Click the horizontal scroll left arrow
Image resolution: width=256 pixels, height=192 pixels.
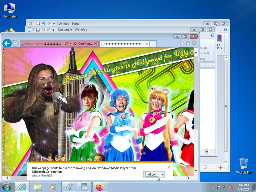click(x=7, y=178)
